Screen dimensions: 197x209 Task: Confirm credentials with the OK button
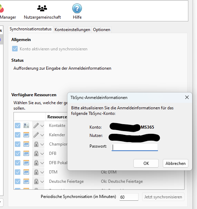pos(146,163)
